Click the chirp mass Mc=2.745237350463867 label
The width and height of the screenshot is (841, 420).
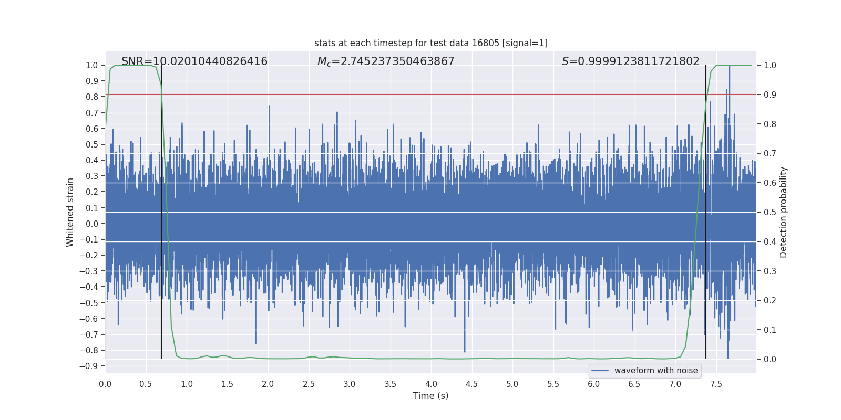pos(386,61)
